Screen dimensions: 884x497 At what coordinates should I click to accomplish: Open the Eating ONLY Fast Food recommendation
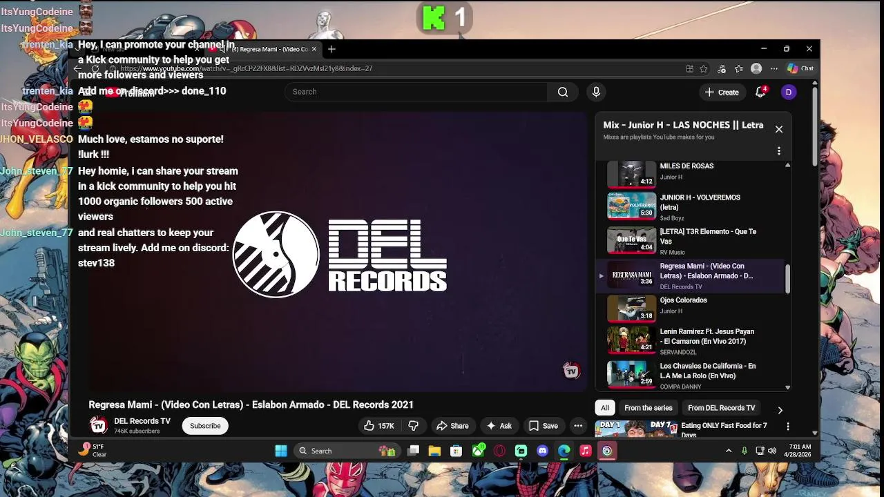[x=724, y=429]
